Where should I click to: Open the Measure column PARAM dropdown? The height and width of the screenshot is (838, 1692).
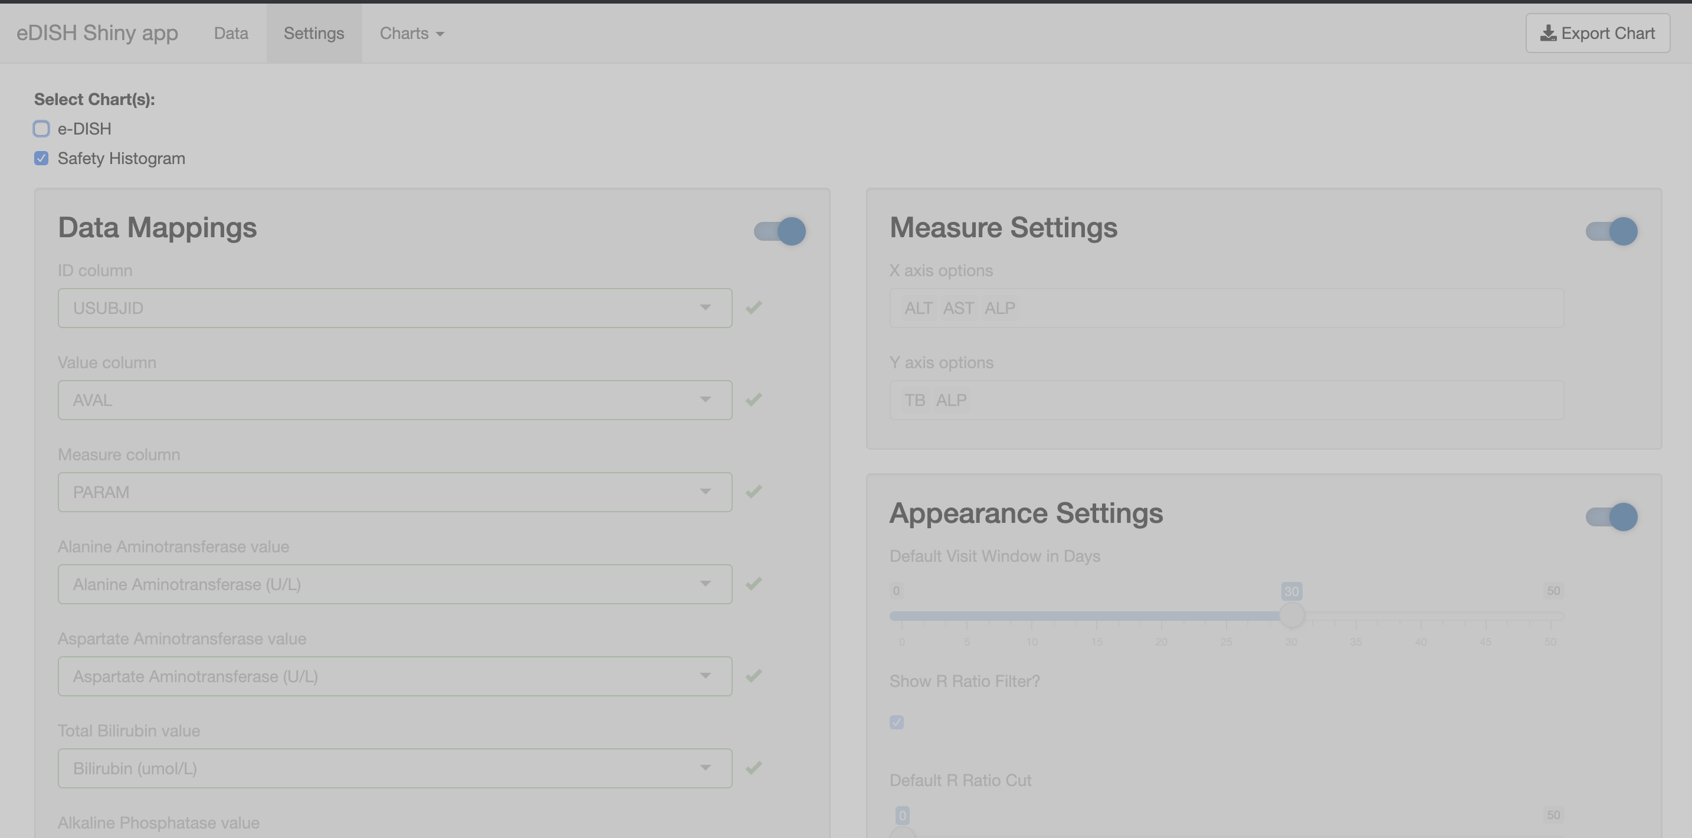pos(706,491)
